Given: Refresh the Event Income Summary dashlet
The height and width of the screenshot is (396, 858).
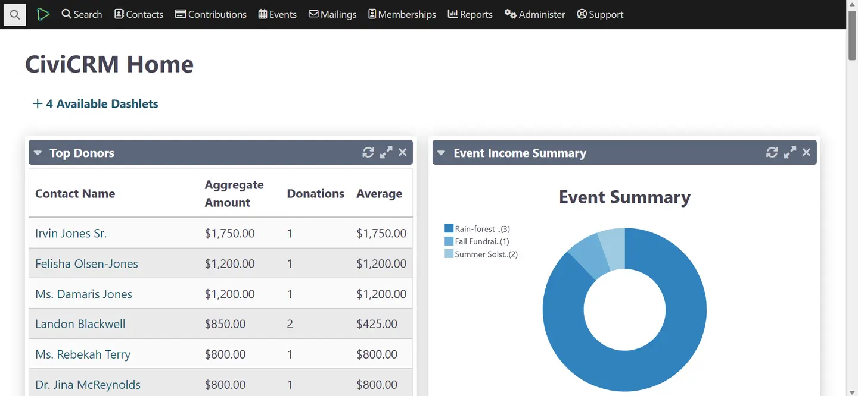Looking at the screenshot, I should 772,152.
